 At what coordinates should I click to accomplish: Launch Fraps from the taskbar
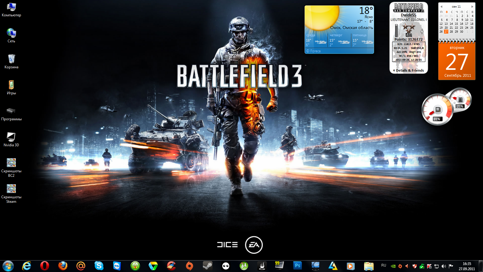(280, 266)
